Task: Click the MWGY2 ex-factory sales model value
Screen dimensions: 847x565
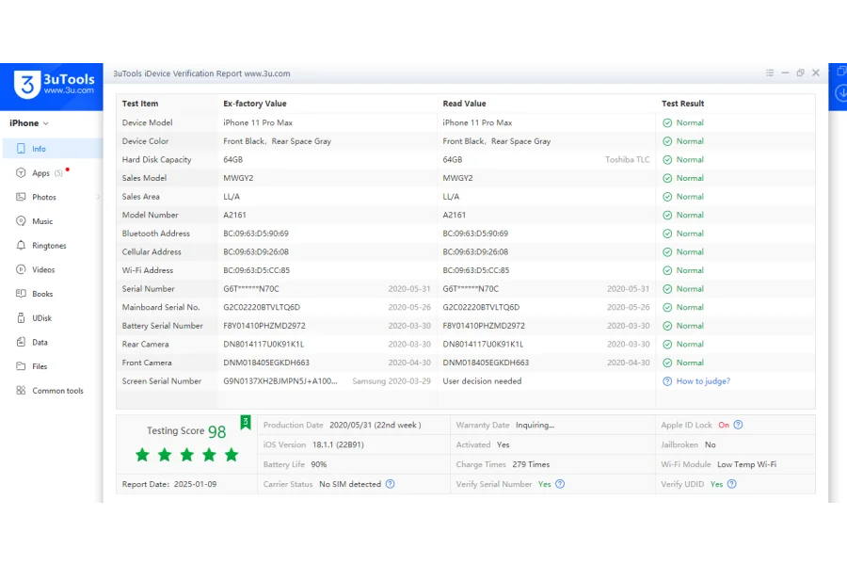Action: point(238,178)
